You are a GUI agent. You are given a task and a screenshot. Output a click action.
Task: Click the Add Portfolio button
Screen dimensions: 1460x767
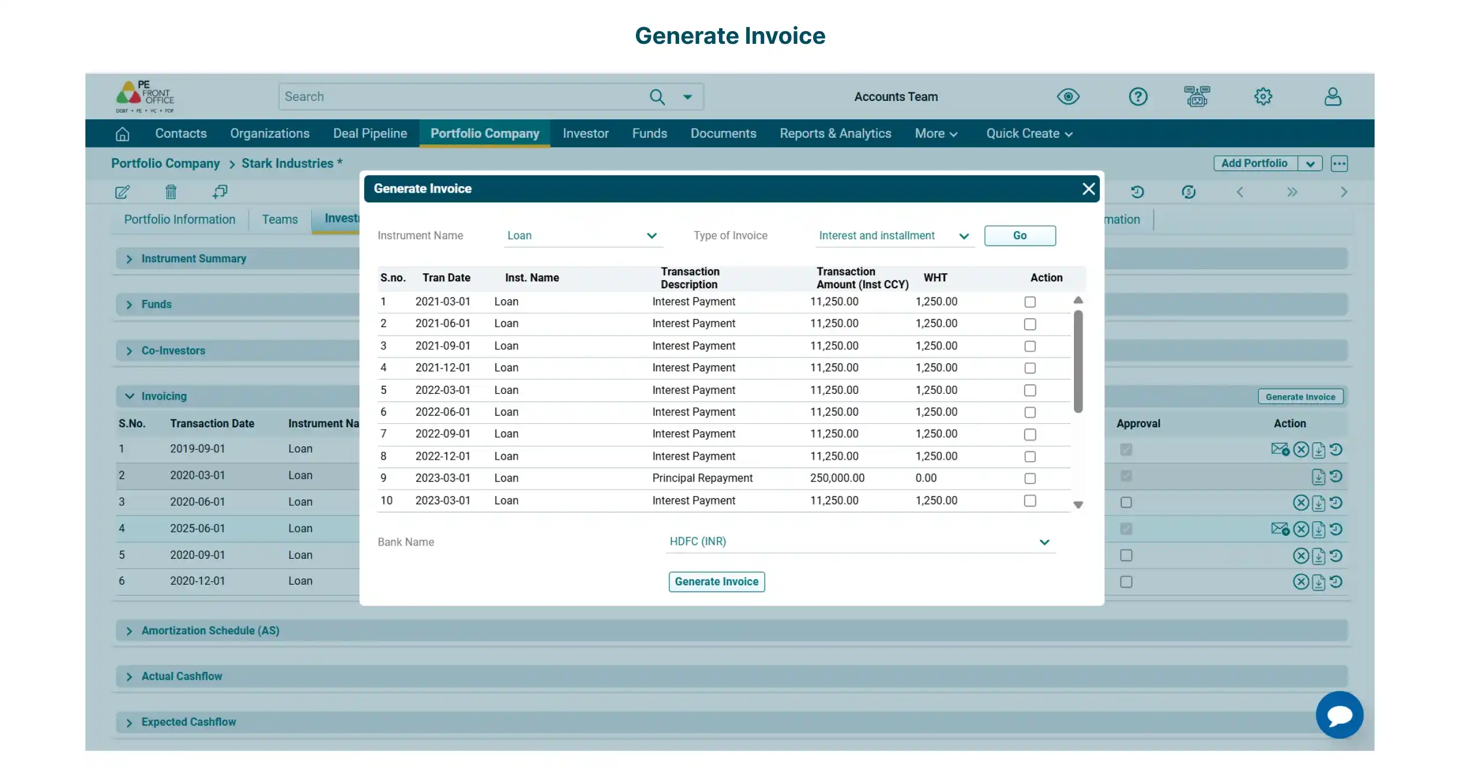(x=1254, y=164)
